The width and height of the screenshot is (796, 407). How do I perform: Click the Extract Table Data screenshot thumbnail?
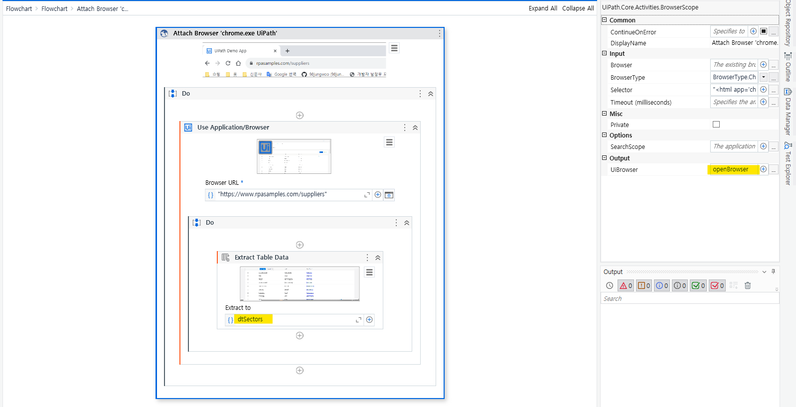pos(300,284)
